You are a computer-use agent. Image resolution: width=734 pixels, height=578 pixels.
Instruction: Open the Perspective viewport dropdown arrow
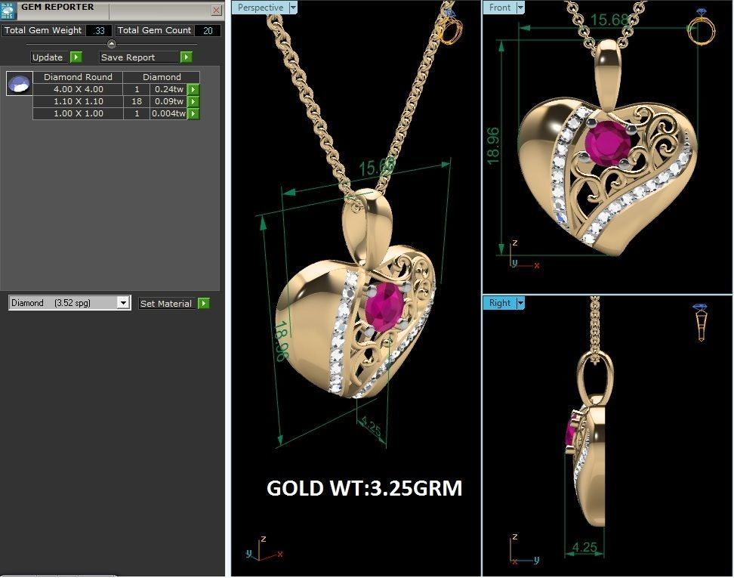point(293,8)
